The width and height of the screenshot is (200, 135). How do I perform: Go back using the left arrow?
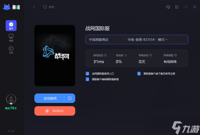(34, 7)
